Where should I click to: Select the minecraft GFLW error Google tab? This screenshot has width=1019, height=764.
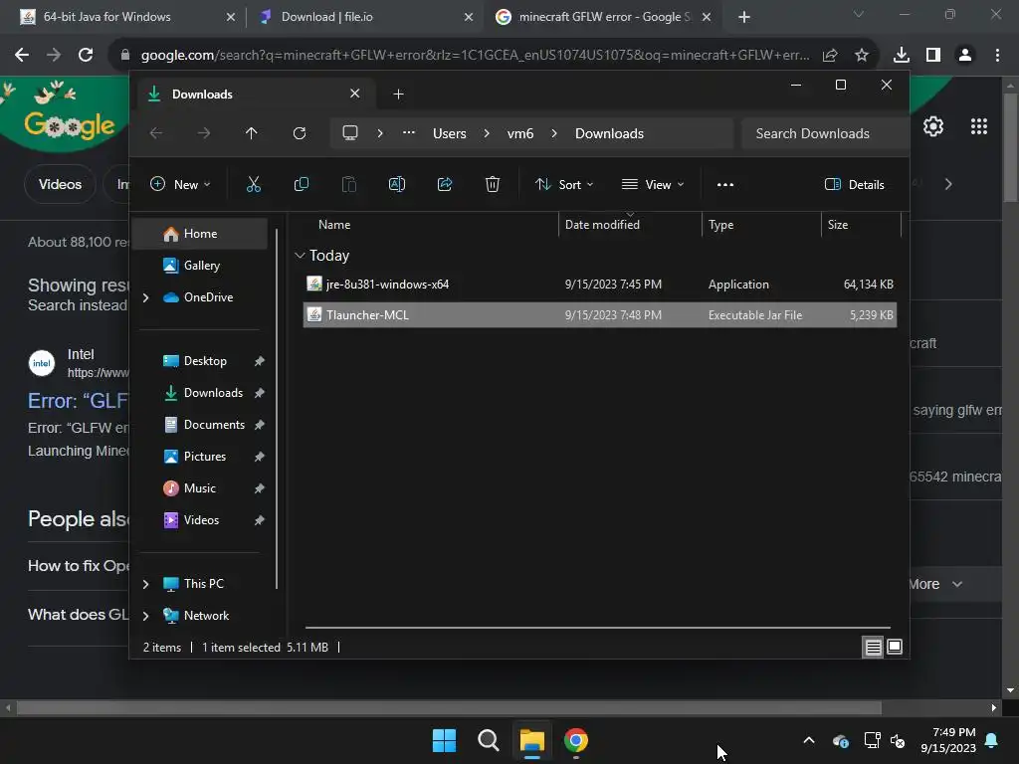click(x=604, y=17)
